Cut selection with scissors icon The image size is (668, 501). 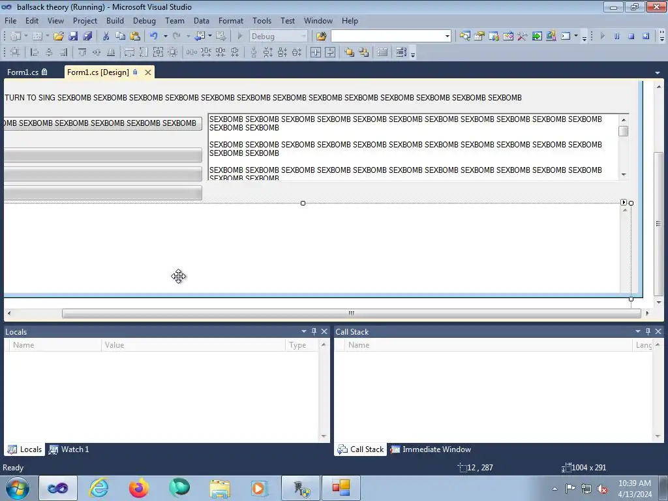pyautogui.click(x=106, y=37)
